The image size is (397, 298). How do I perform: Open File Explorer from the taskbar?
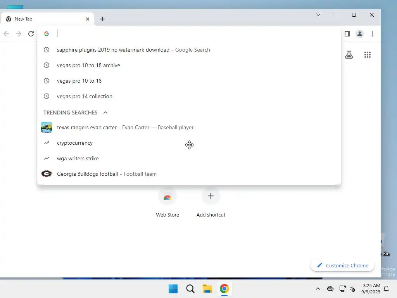(207, 289)
